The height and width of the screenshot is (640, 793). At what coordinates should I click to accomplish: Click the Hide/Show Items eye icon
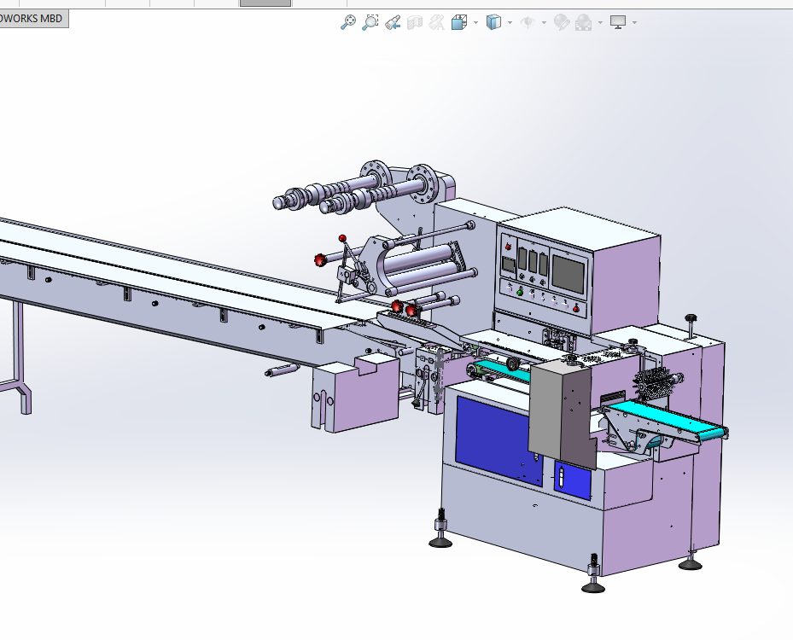[528, 22]
